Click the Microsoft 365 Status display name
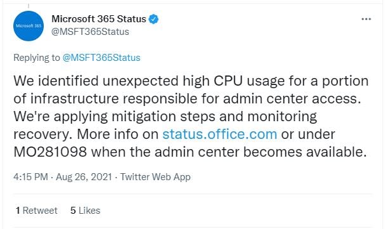Image resolution: width=385 pixels, height=229 pixels. [99, 19]
